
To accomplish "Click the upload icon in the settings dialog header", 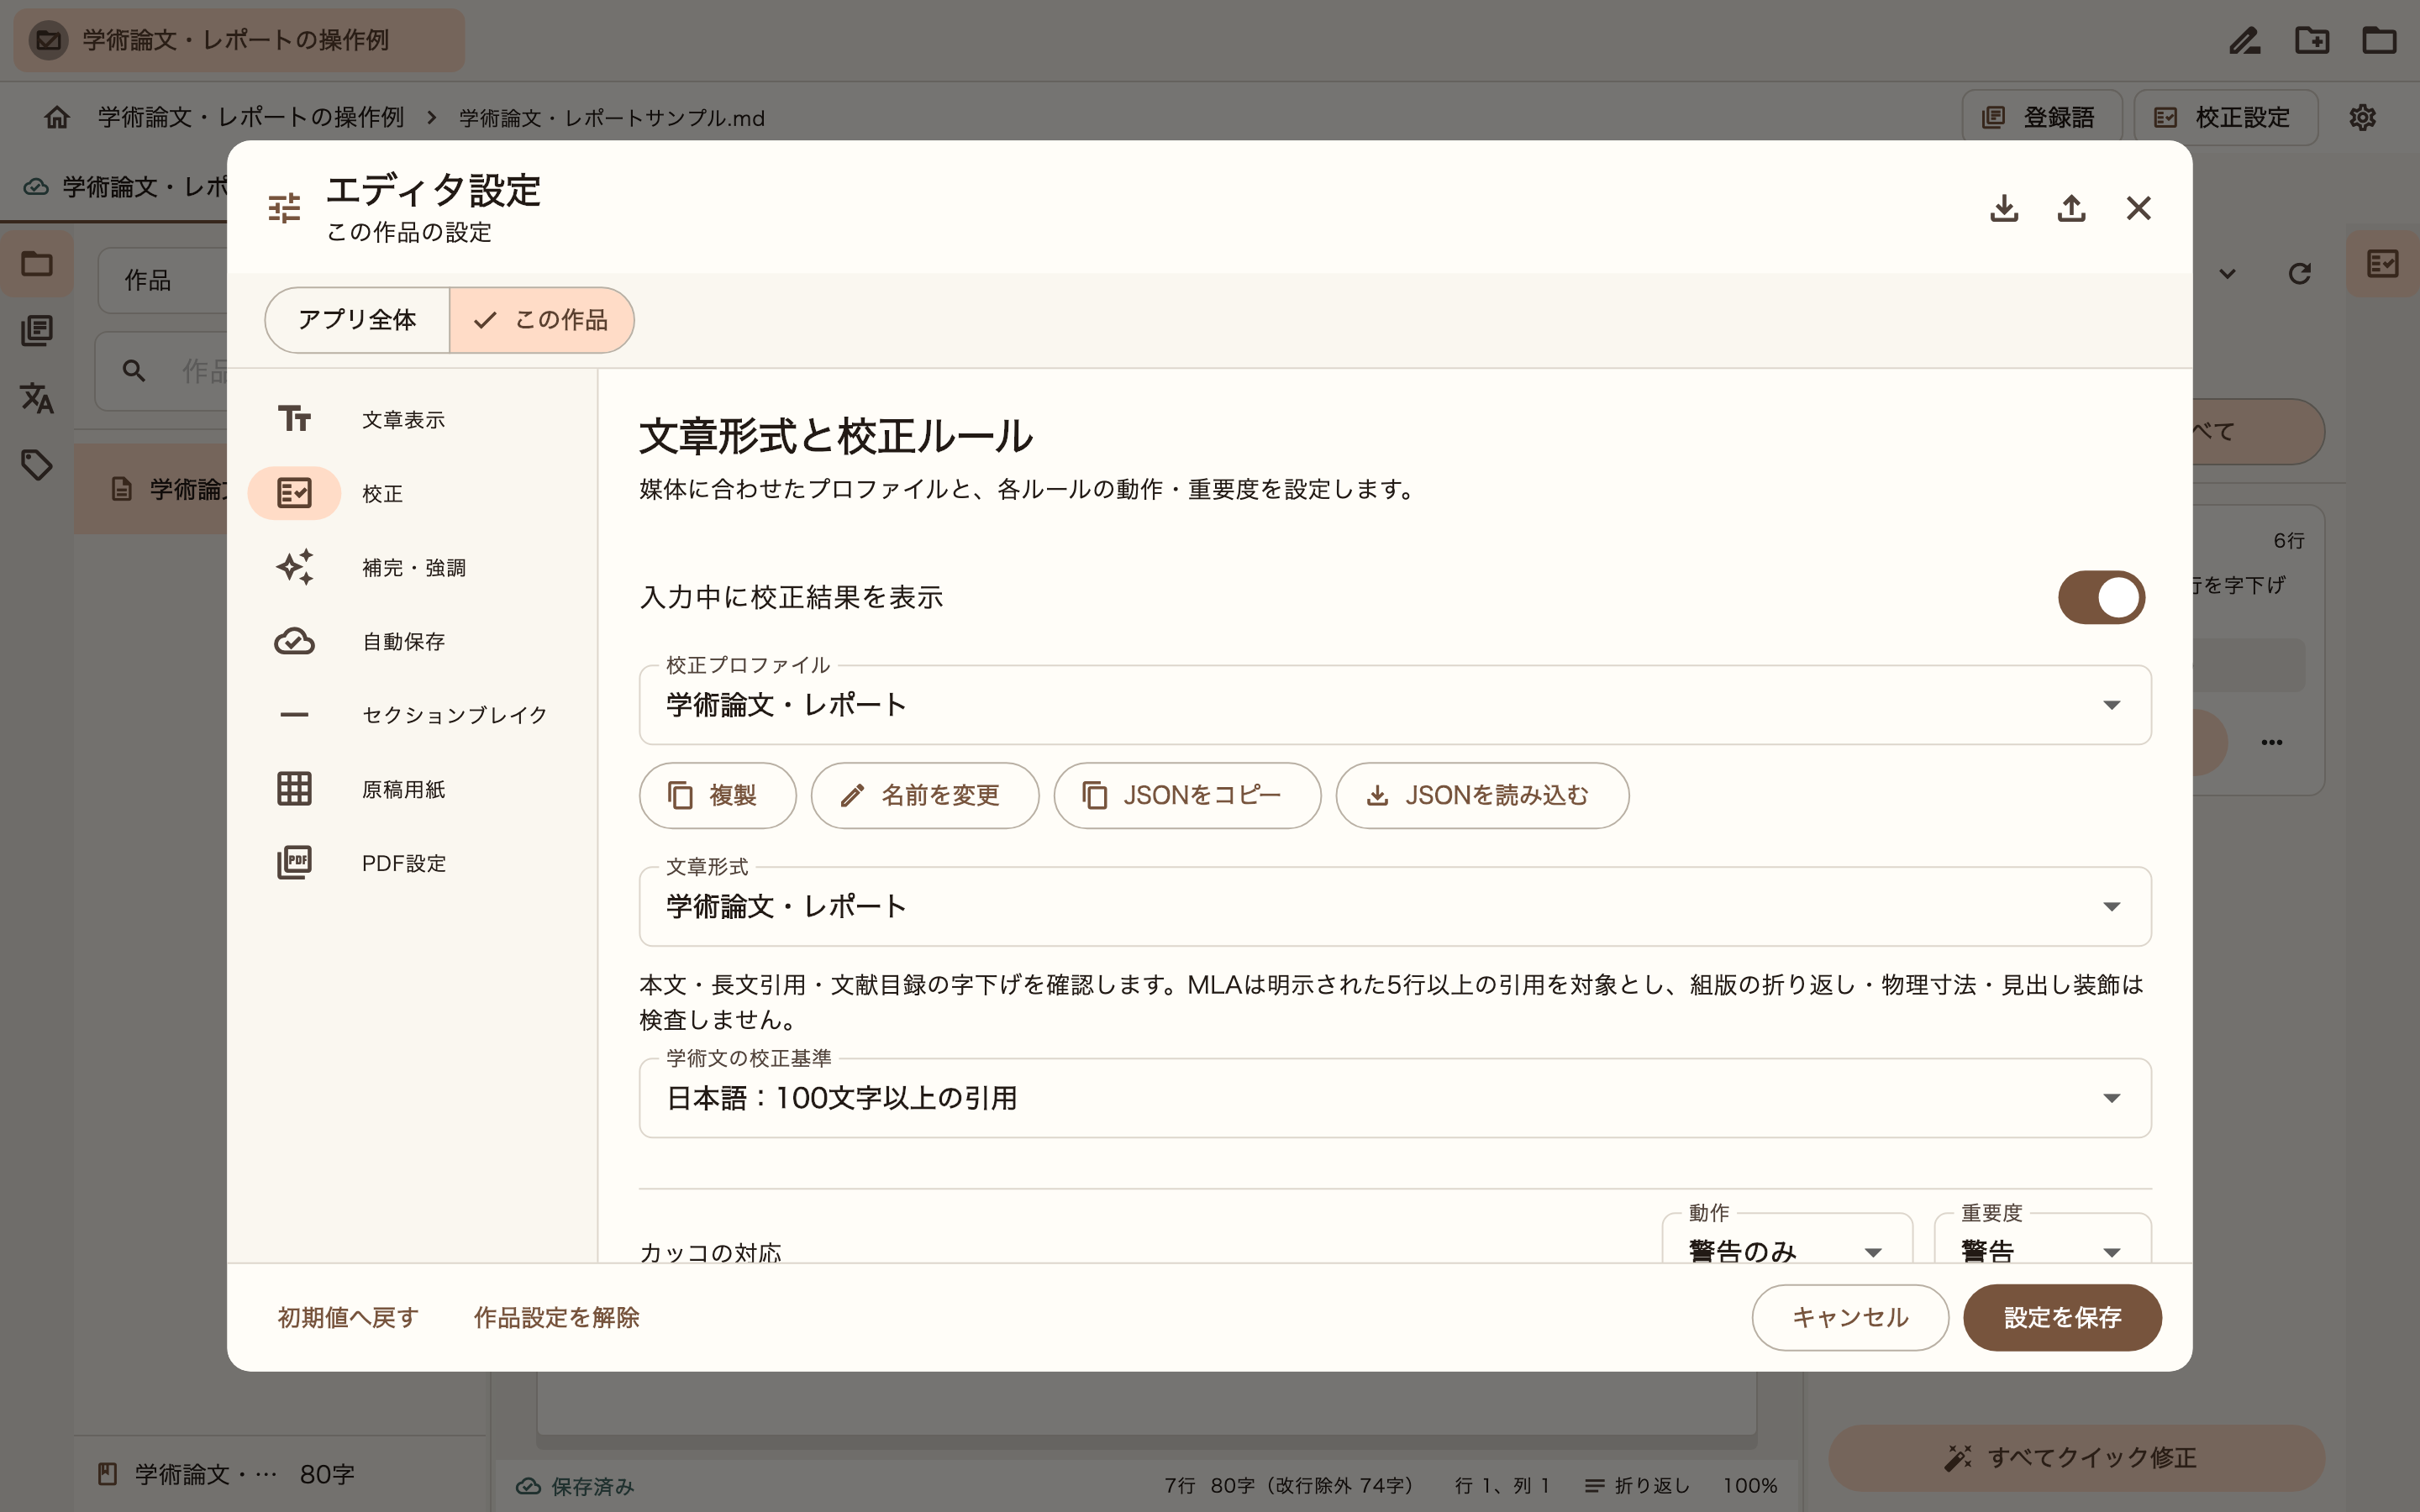I will coord(2071,208).
